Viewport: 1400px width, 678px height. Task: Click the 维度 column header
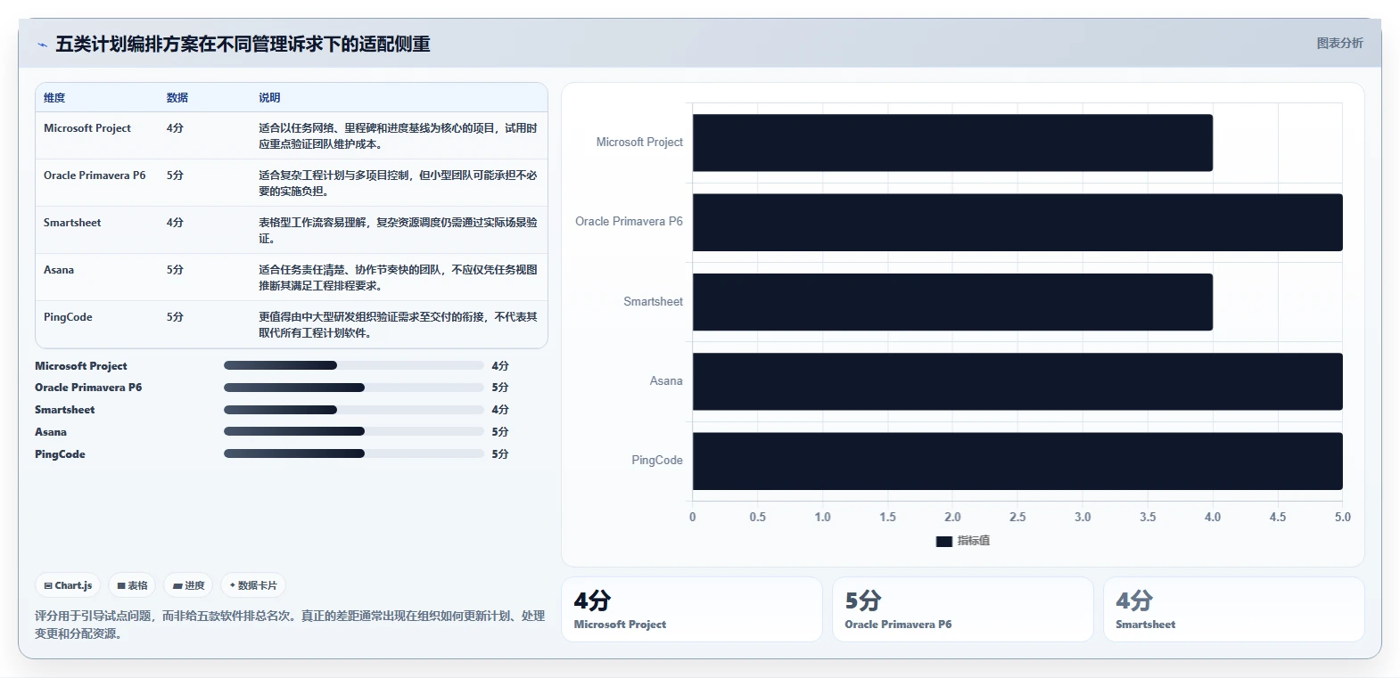[x=54, y=98]
